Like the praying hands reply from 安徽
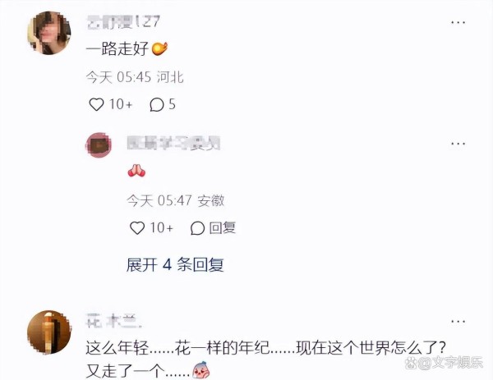This screenshot has height=380, width=493. point(137,228)
